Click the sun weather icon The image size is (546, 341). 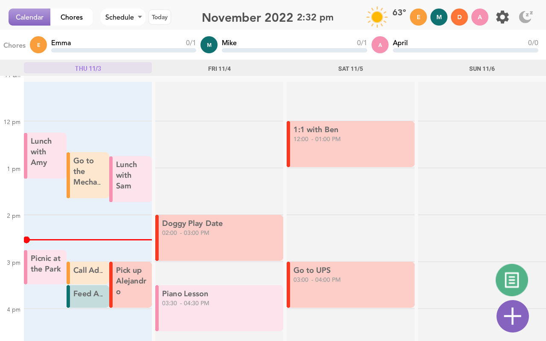377,17
